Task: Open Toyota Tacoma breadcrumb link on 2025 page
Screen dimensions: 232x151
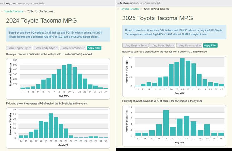Action: (x=130, y=9)
